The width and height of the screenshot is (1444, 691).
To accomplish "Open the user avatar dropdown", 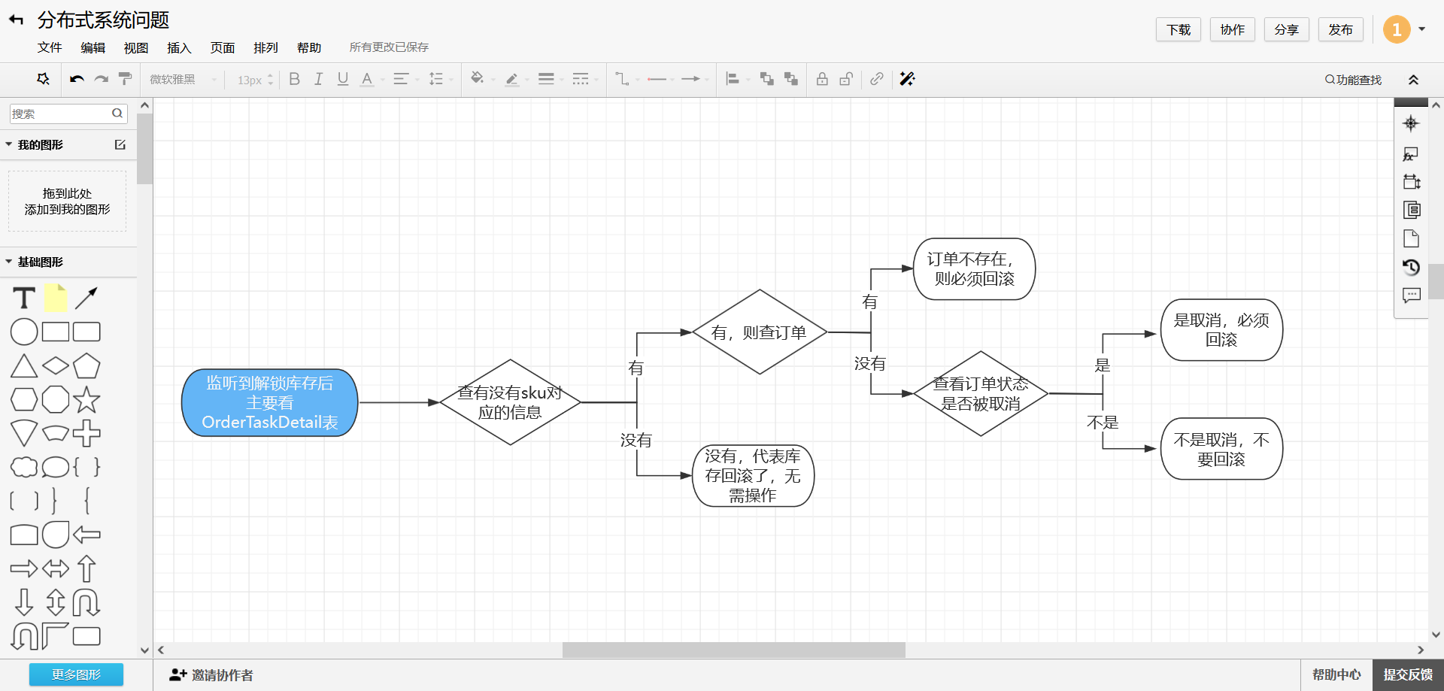I will (x=1404, y=29).
